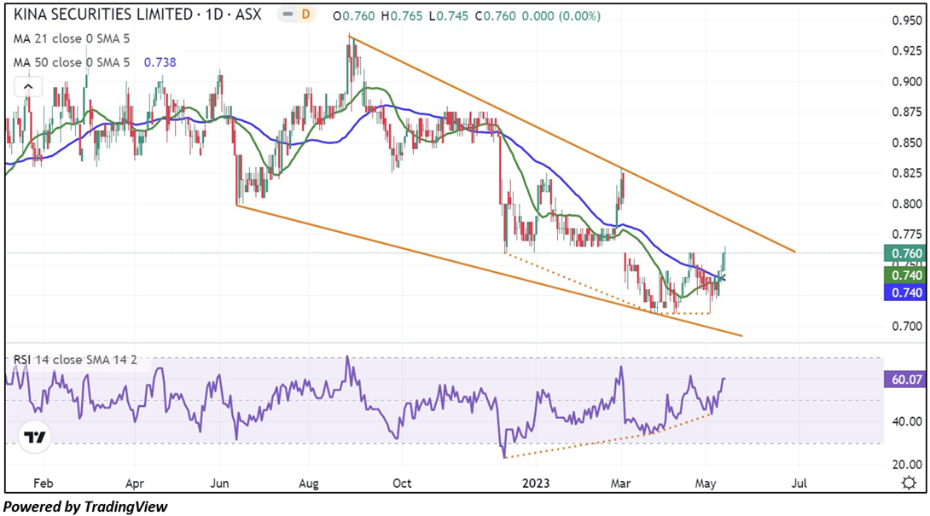Click the May label on time axis
Viewport: 930px width, 516px height.
pyautogui.click(x=706, y=484)
